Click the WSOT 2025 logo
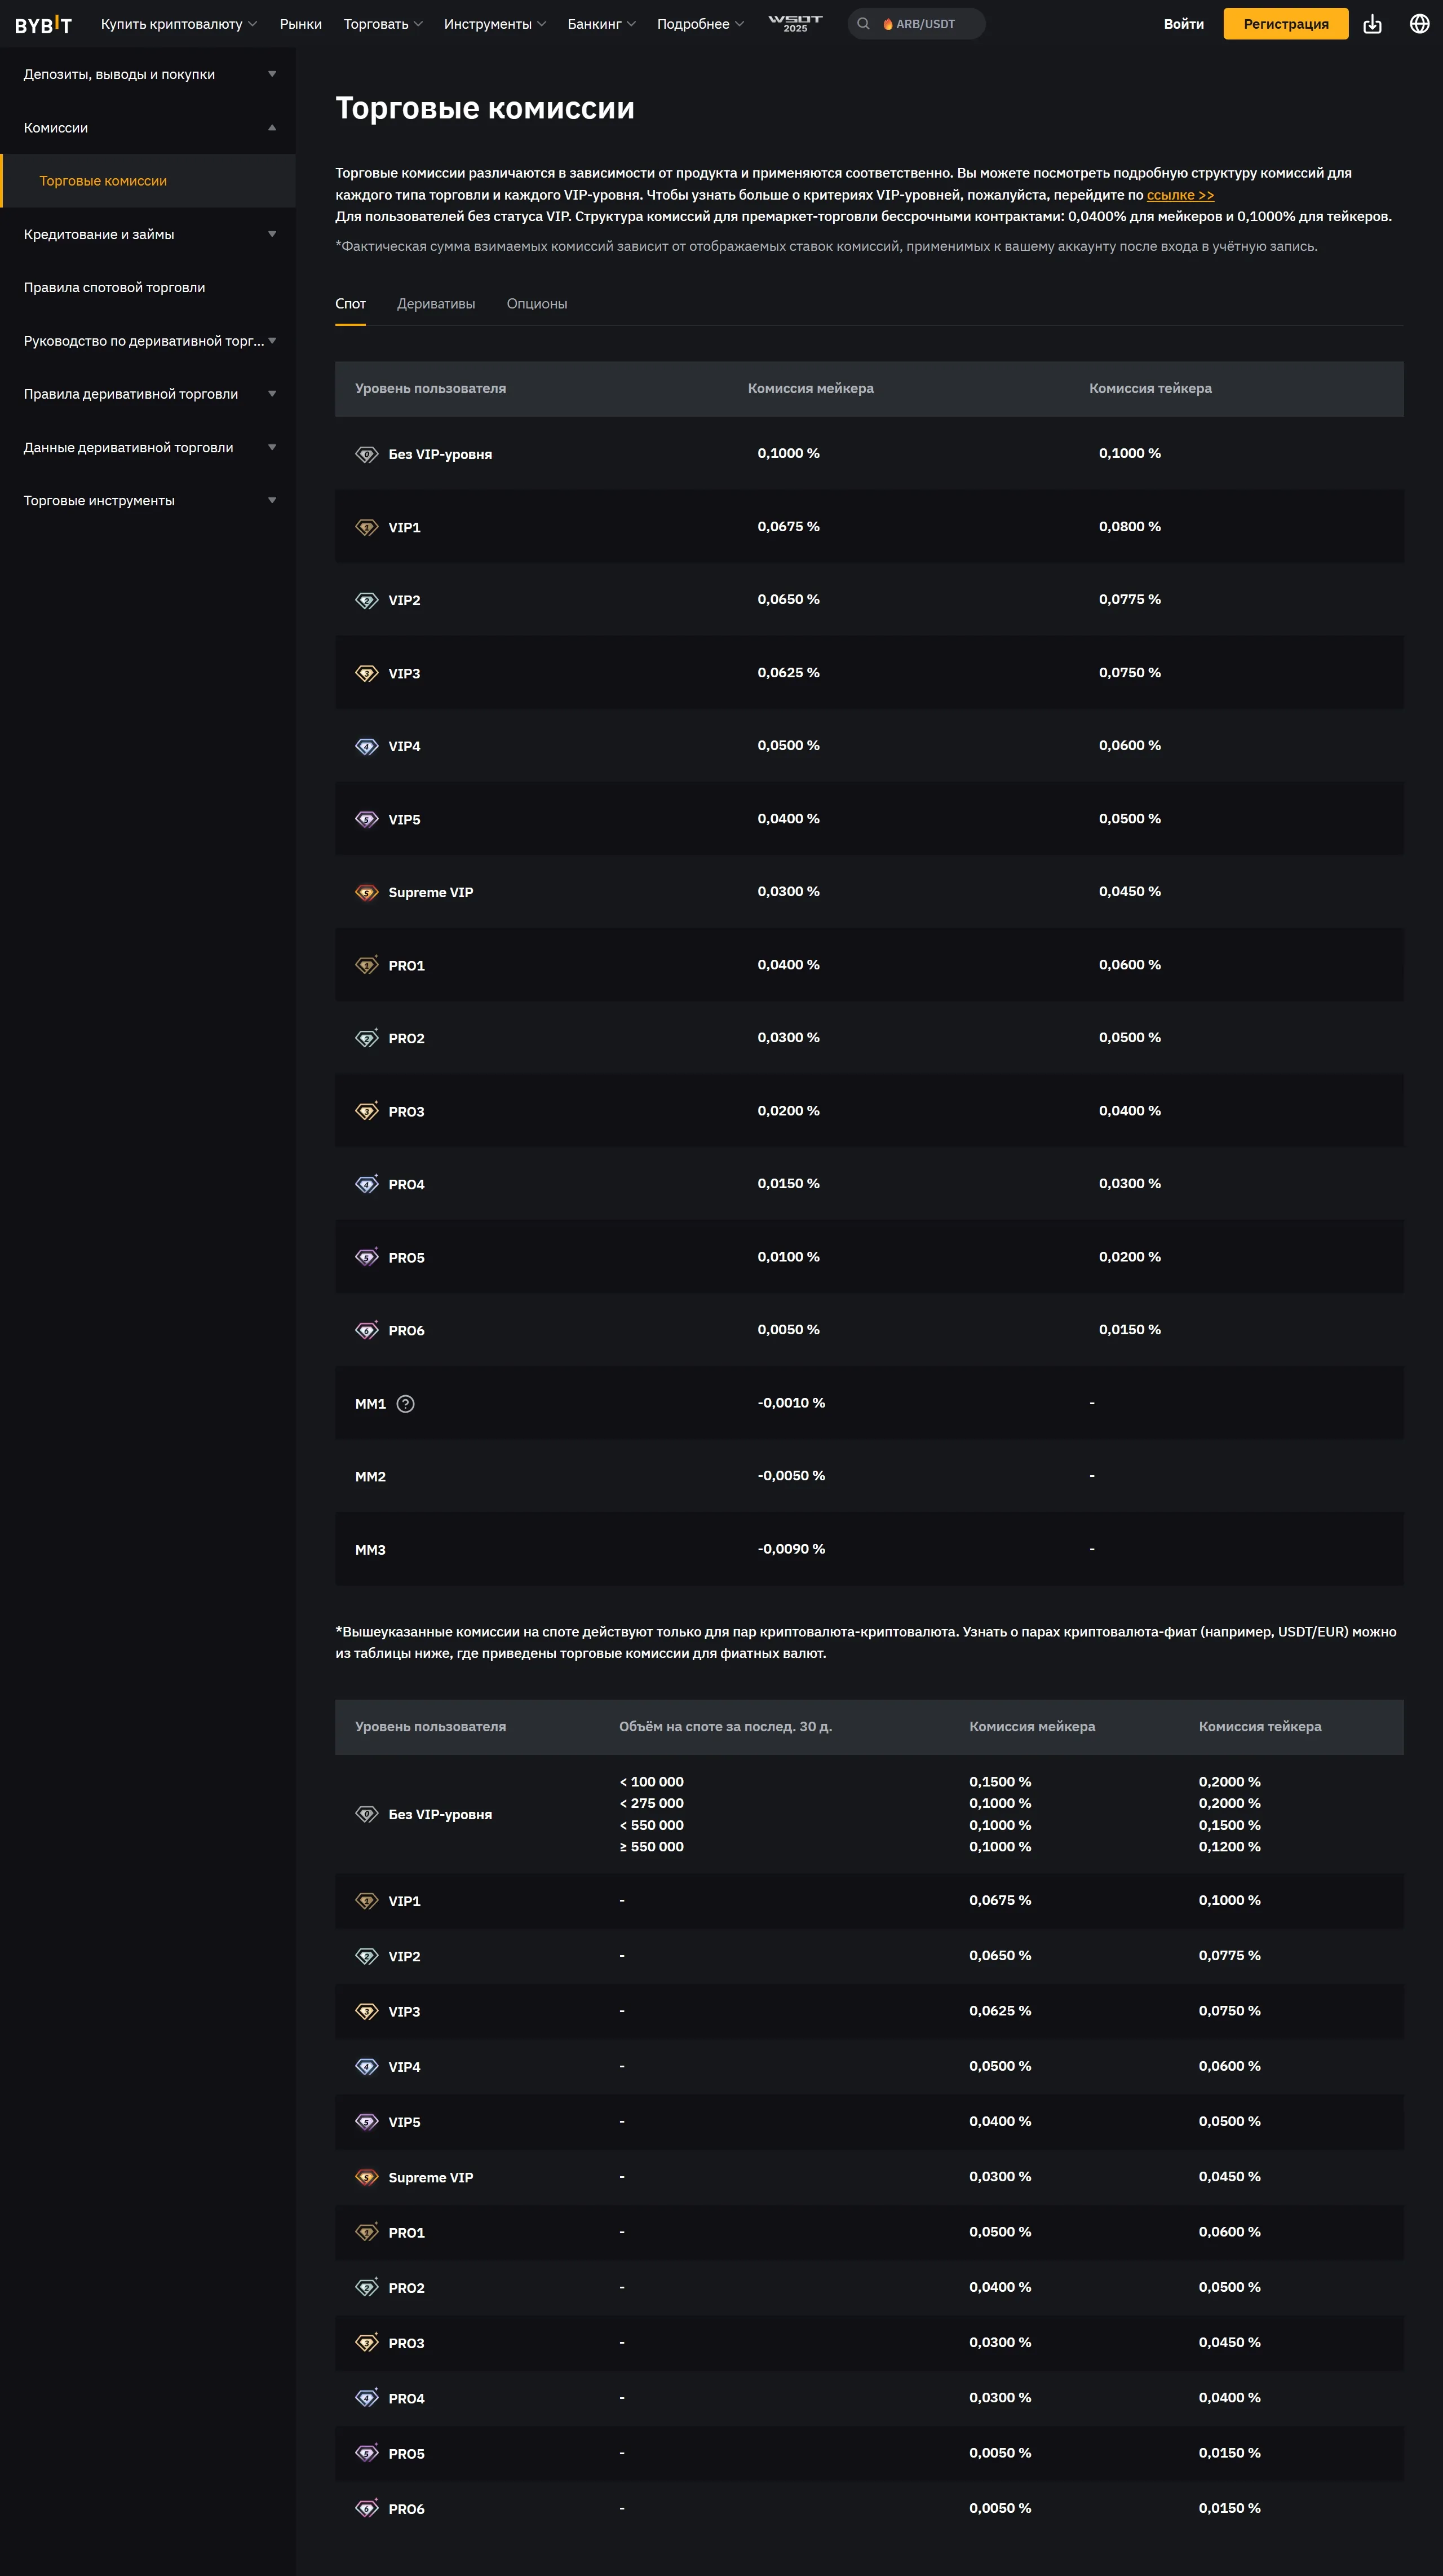 click(x=795, y=24)
